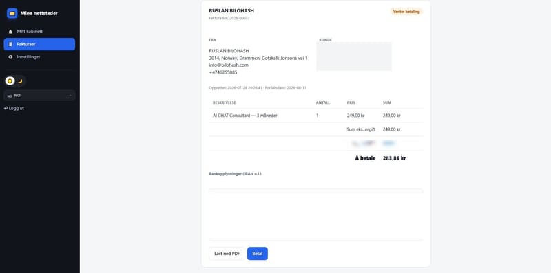Click the BESKRIVELSE column header
The width and height of the screenshot is (551, 273).
tap(225, 103)
